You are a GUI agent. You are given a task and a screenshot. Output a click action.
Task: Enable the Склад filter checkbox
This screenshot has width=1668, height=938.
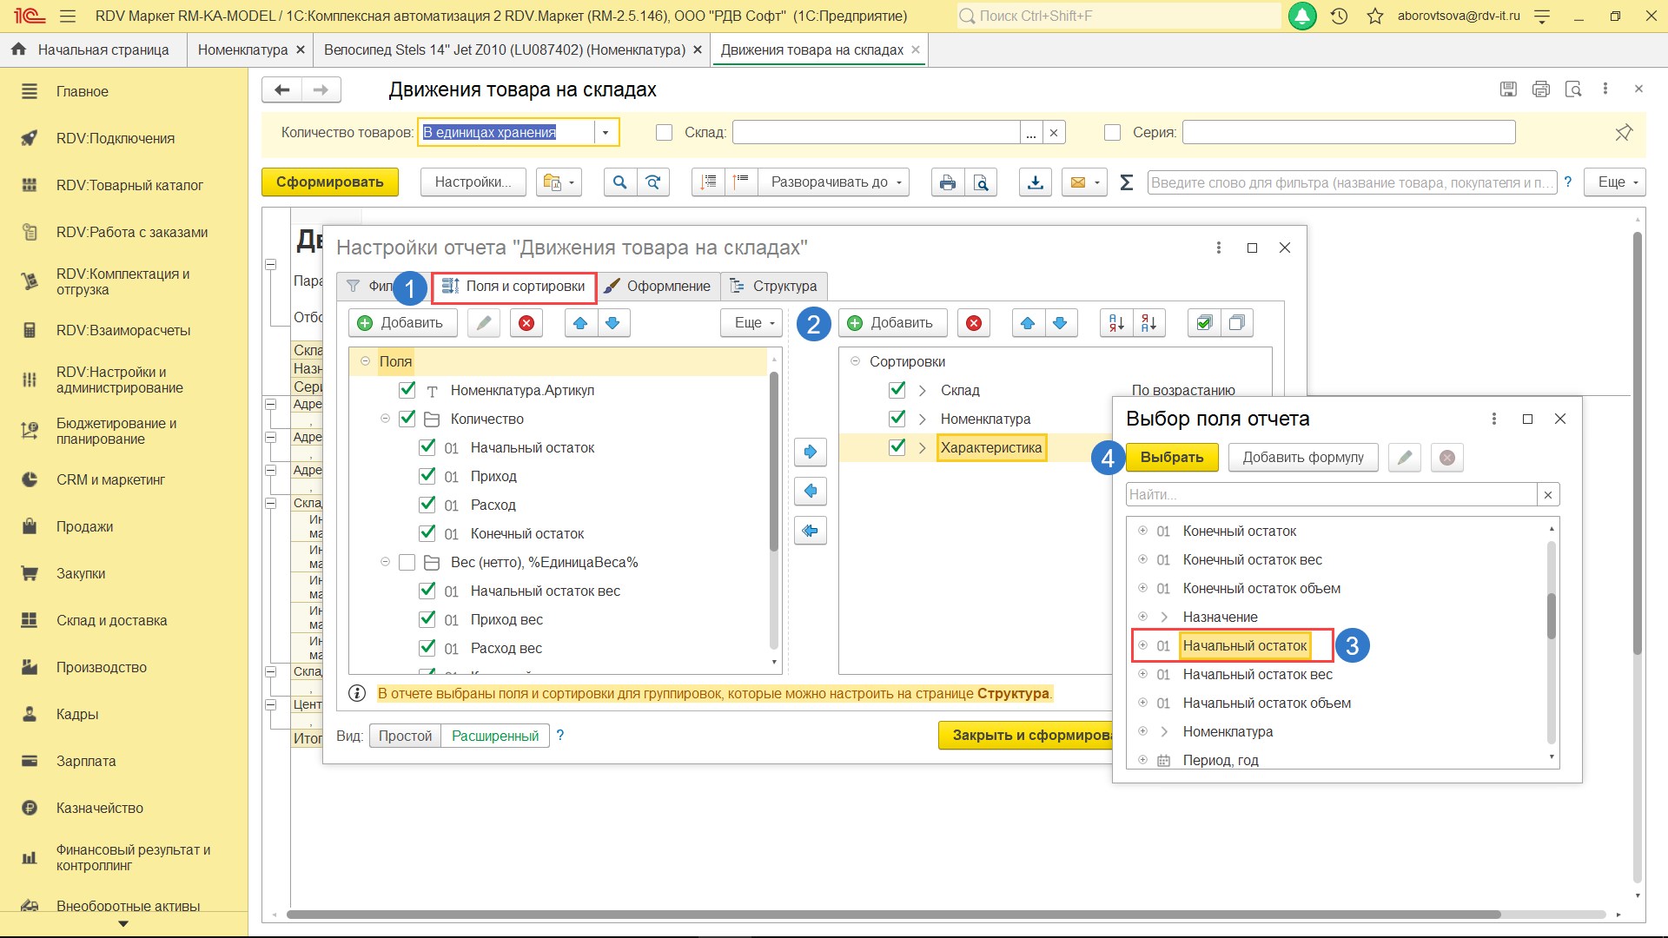(665, 132)
